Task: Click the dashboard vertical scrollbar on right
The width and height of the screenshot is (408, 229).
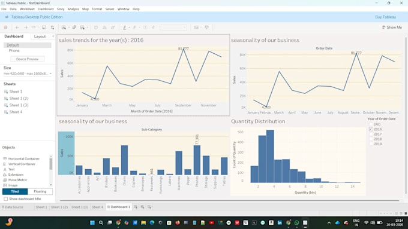Action: click(406, 115)
